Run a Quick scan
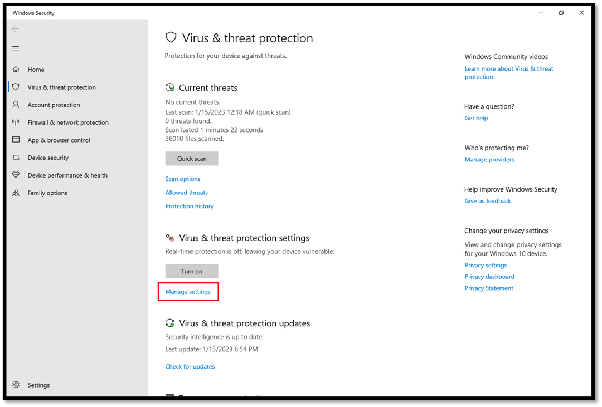This screenshot has height=407, width=602. [192, 159]
